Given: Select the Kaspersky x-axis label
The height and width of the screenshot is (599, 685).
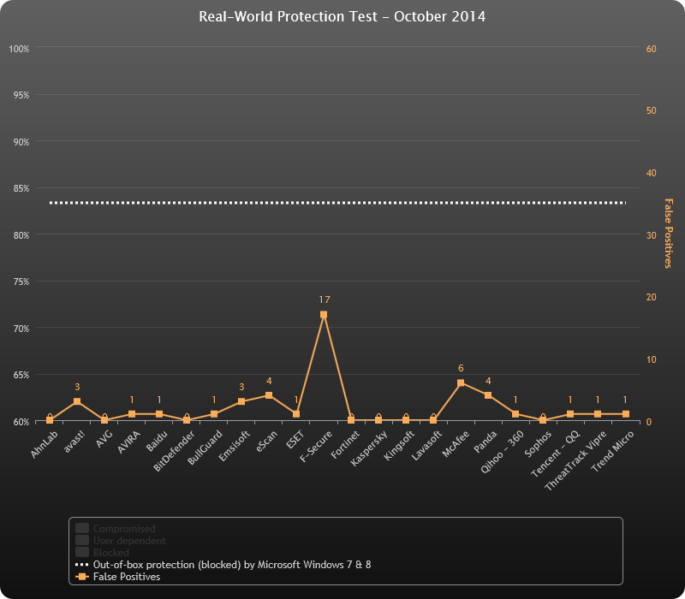Looking at the screenshot, I should point(369,448).
